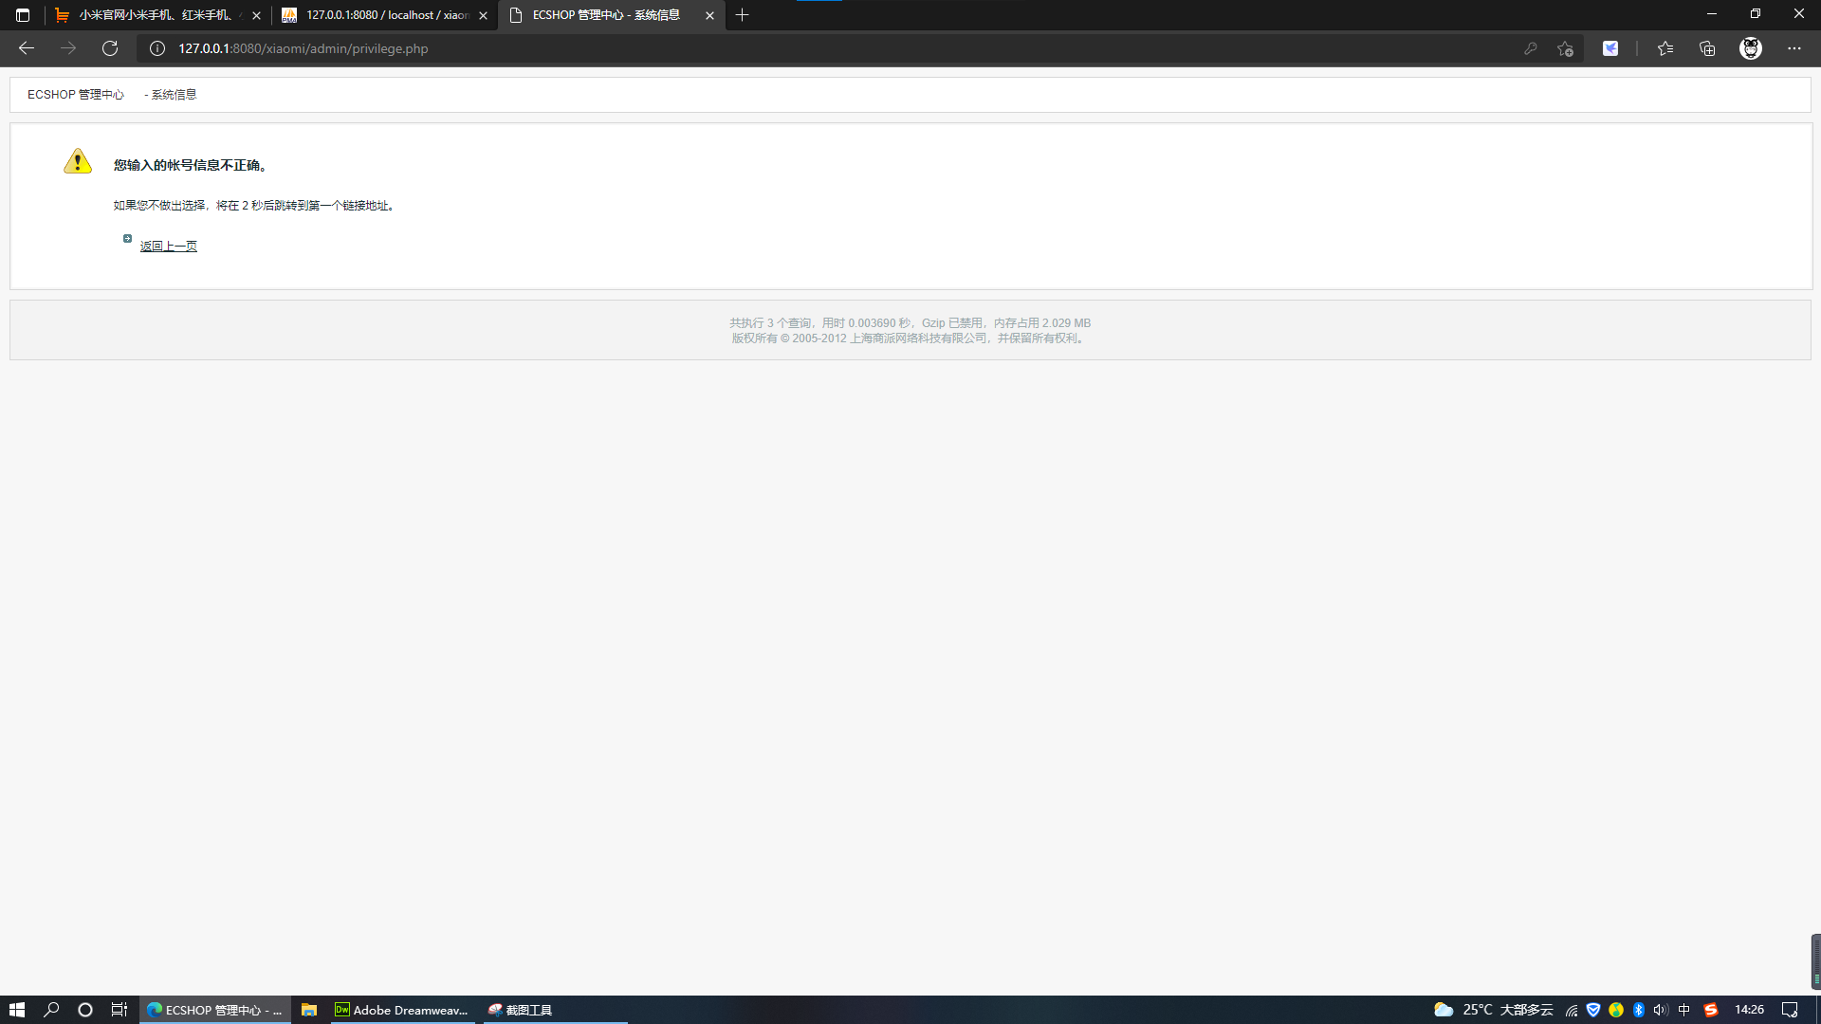
Task: Open Adobe Dreamweaver from taskbar
Action: tap(402, 1010)
